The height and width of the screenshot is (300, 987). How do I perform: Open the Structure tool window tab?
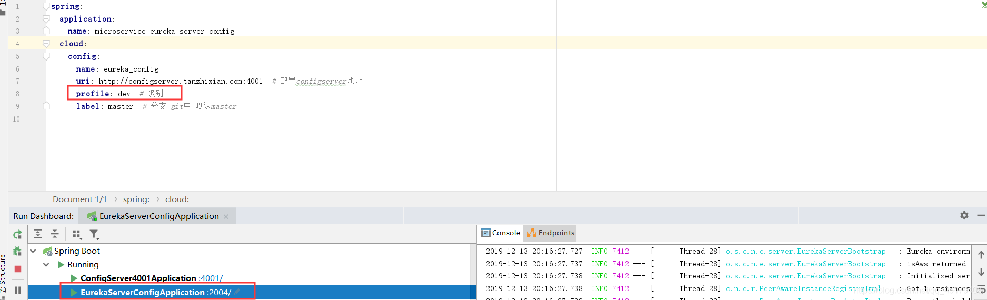tap(3, 273)
